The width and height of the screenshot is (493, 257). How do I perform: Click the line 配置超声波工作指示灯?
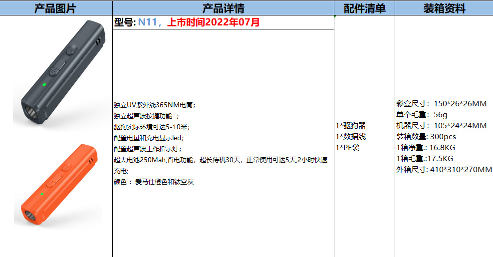(148, 149)
